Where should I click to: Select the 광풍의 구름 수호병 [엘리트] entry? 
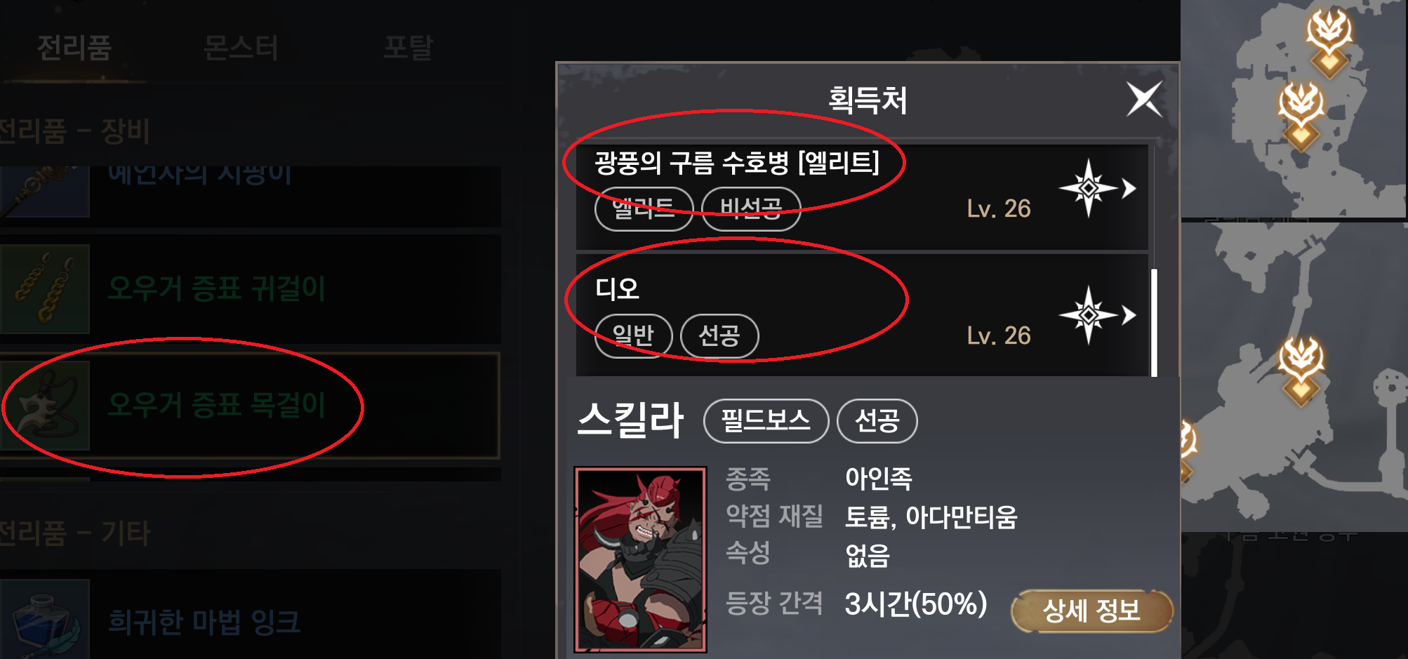pos(862,197)
